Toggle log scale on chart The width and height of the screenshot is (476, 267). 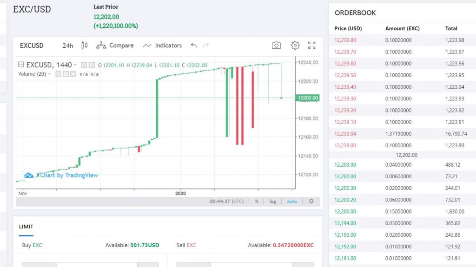click(272, 202)
